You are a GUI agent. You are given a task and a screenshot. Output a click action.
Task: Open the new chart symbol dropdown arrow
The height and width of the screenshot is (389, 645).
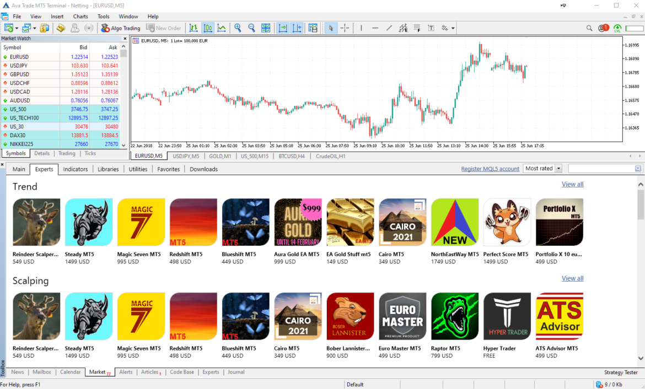coord(18,28)
